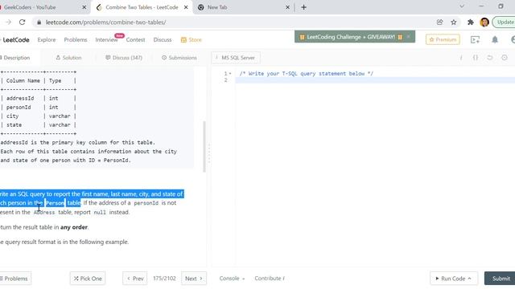515x289 pixels.
Task: Click the '175/2102' problem counter
Action: point(164,279)
